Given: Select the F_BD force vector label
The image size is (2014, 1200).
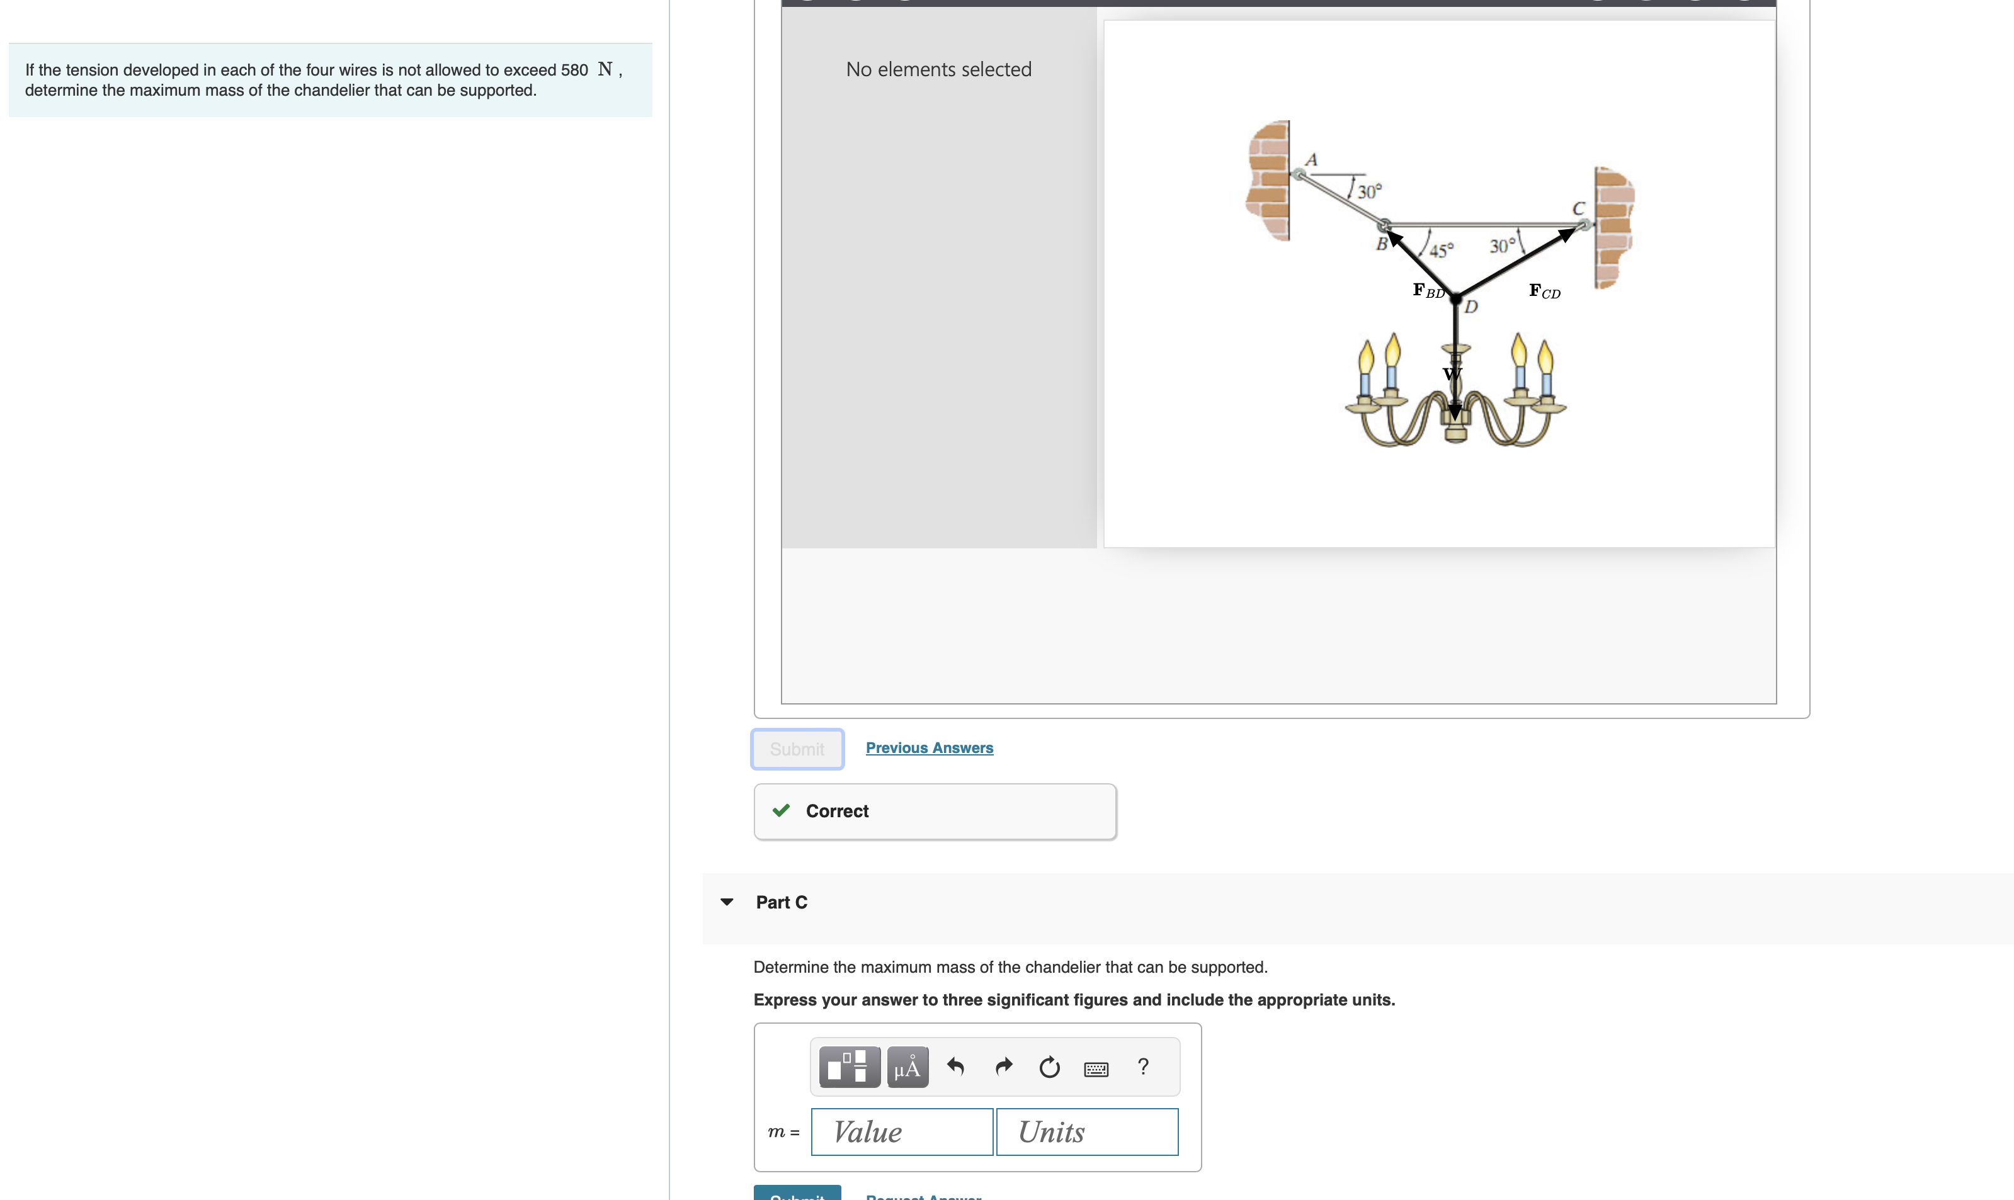Looking at the screenshot, I should 1428,290.
